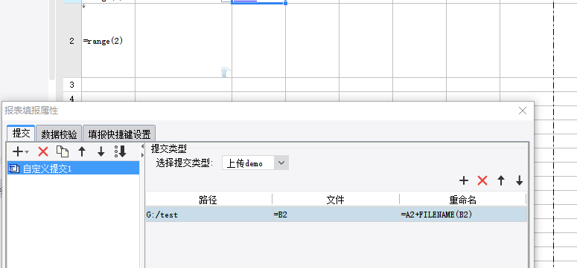Screen dimensions: 577x268
Task: Move the table row down
Action: tap(519, 180)
